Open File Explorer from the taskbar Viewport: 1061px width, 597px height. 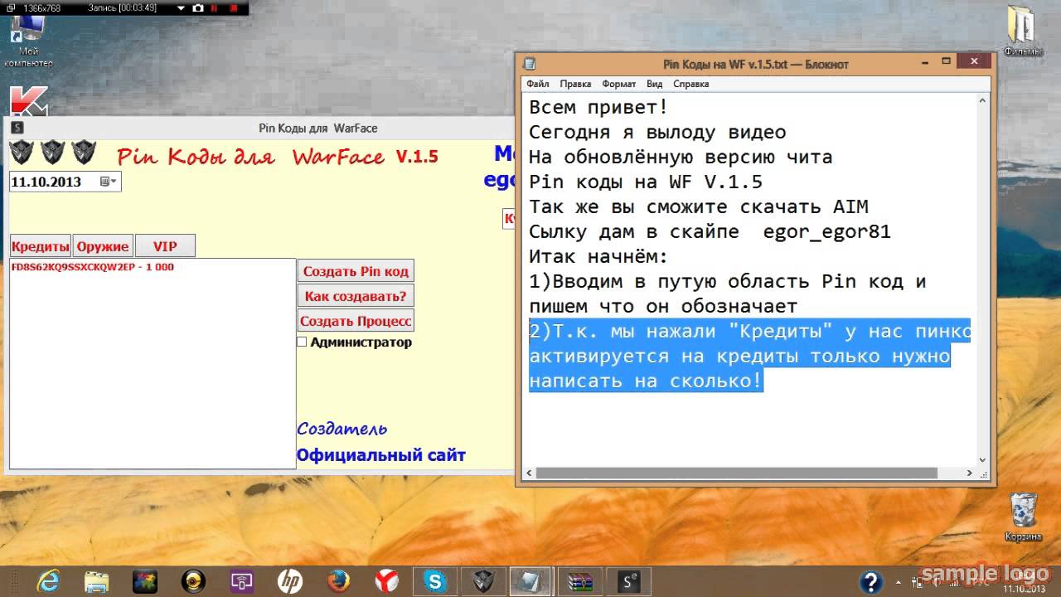click(96, 581)
